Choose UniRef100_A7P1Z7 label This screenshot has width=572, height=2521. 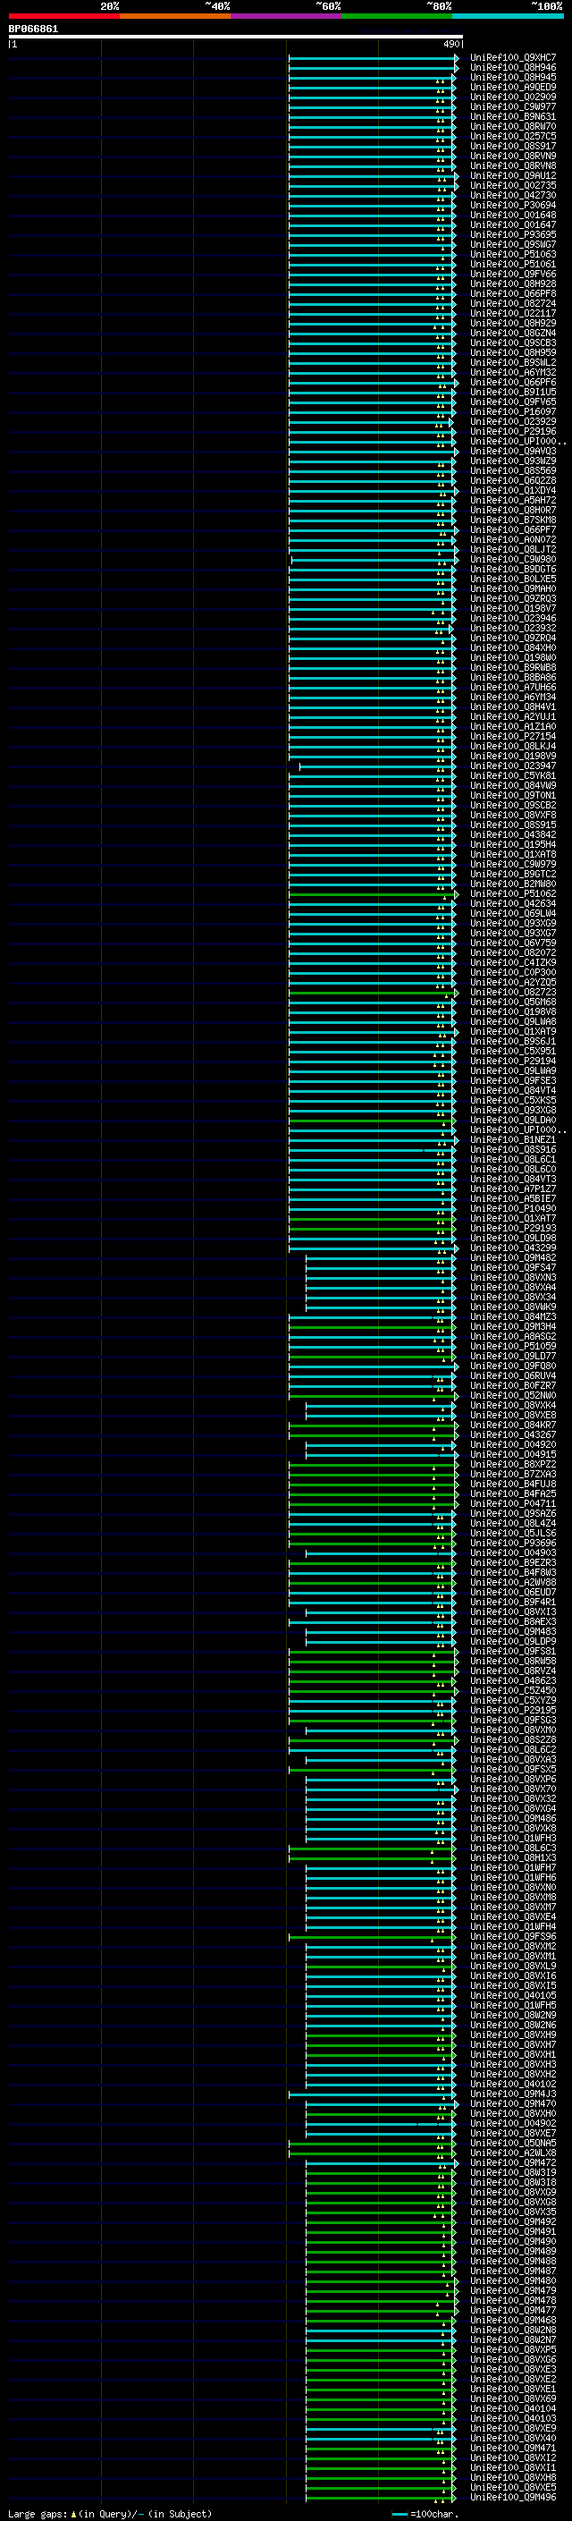pyautogui.click(x=513, y=1189)
